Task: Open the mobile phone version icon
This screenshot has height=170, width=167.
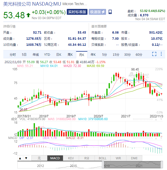Action: coord(110,12)
